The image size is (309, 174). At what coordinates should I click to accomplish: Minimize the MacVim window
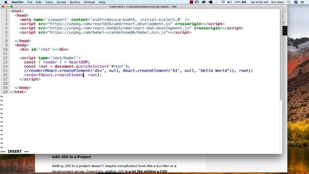[x=7, y=6]
